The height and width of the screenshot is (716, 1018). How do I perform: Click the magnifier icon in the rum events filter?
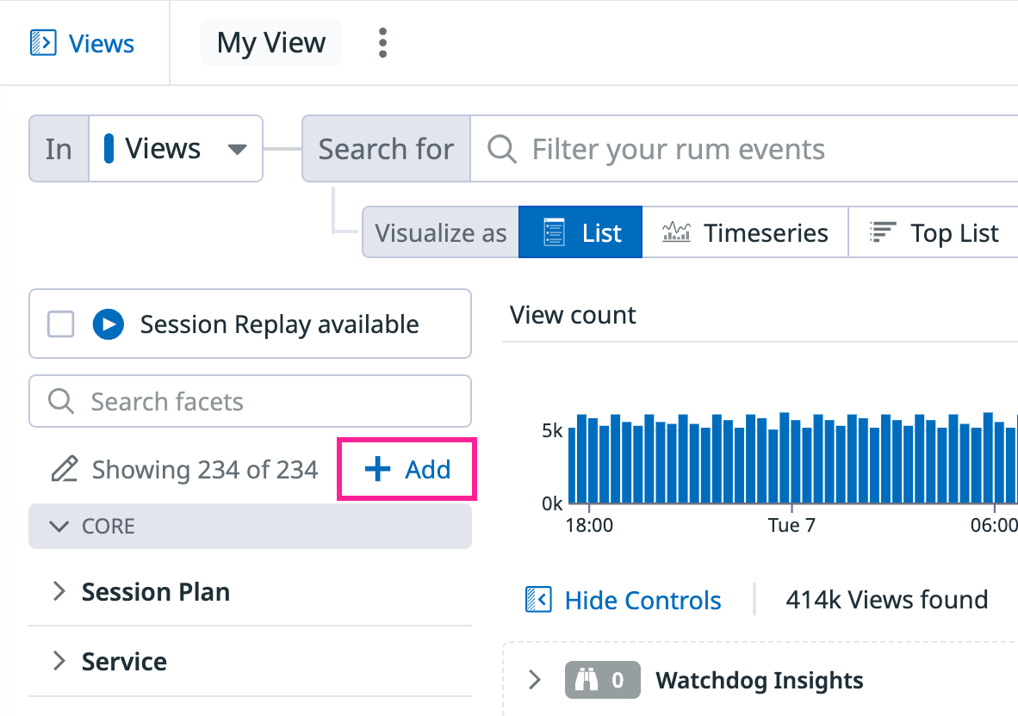pos(502,149)
